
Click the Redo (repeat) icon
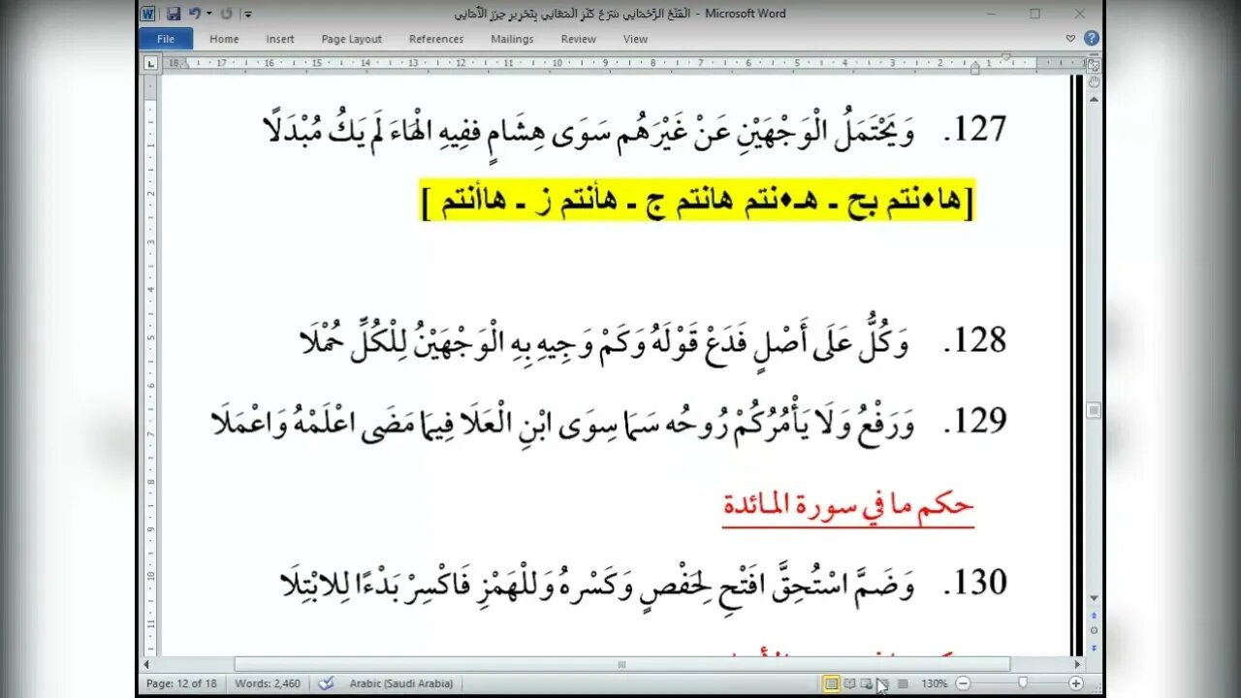227,14
